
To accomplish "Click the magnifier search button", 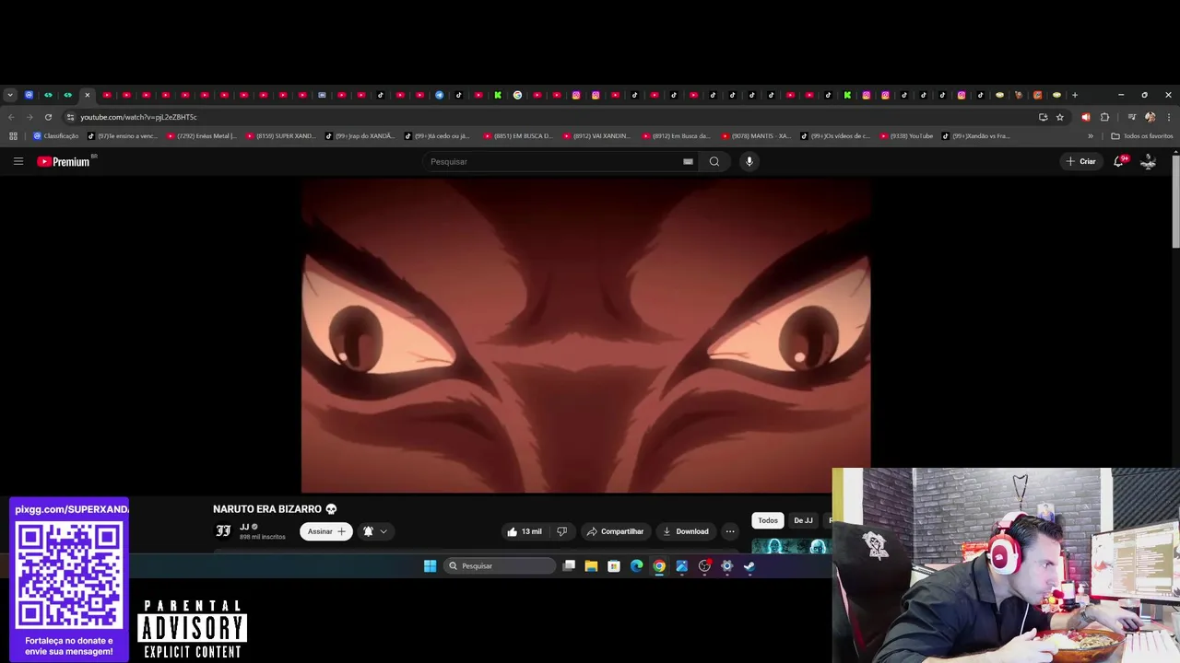I will [x=714, y=161].
